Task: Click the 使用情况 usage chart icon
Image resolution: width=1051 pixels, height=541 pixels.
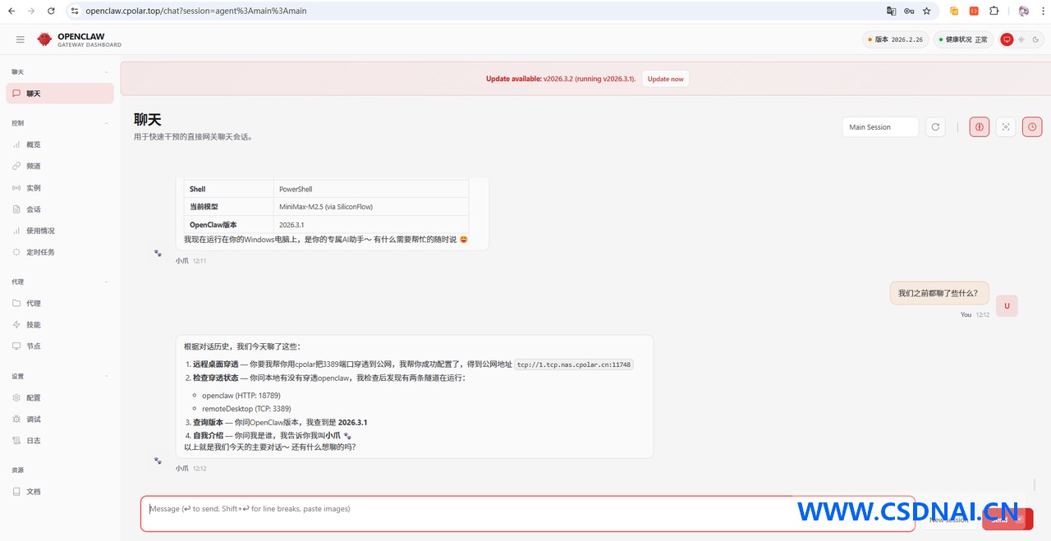Action: 16,231
